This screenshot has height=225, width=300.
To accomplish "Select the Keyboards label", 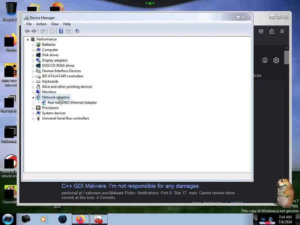I will [x=50, y=81].
